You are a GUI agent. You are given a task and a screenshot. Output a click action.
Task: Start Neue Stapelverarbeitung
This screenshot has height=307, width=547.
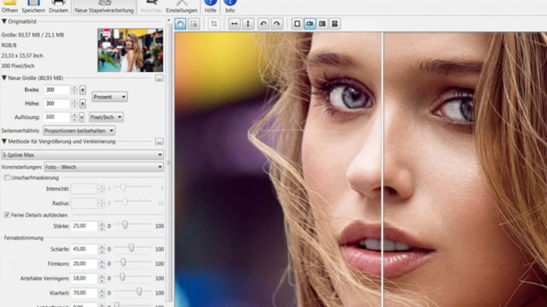click(x=104, y=6)
